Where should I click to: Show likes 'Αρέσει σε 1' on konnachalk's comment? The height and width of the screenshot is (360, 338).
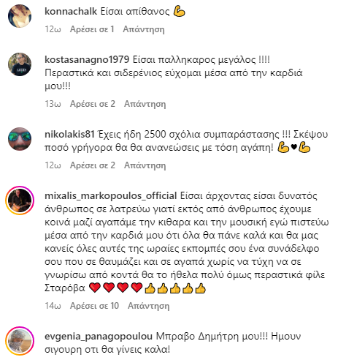92,29
